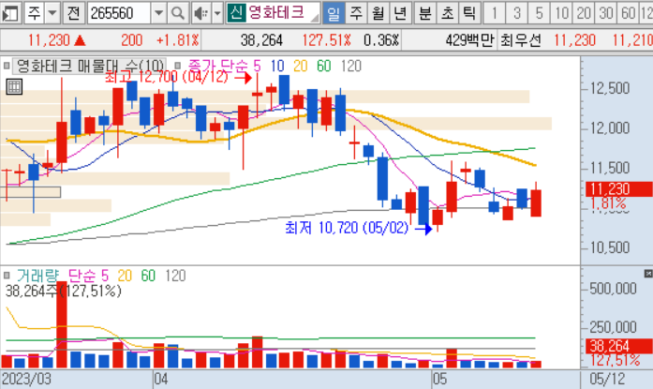Click the speaker sound alert icon
The height and width of the screenshot is (389, 653).
coord(201,13)
